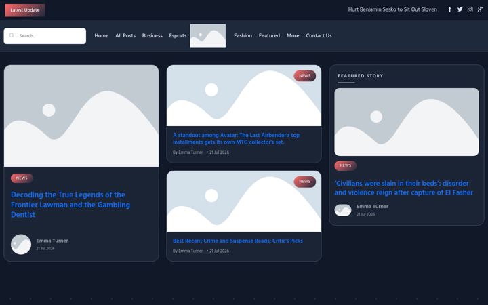Go to the Home menu item
Image resolution: width=488 pixels, height=305 pixels.
coord(102,35)
